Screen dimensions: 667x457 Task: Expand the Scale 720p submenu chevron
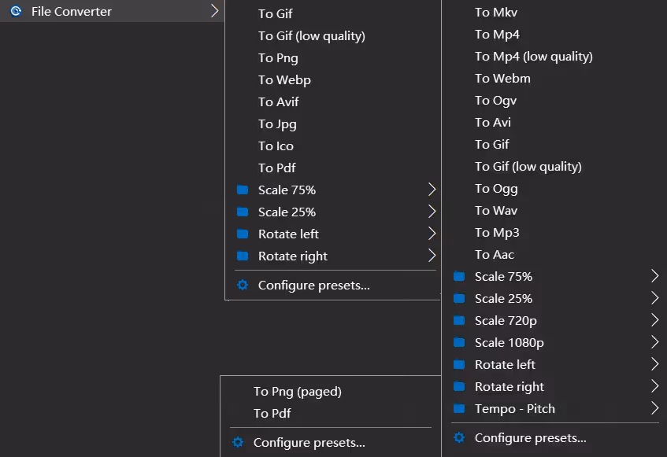(654, 320)
